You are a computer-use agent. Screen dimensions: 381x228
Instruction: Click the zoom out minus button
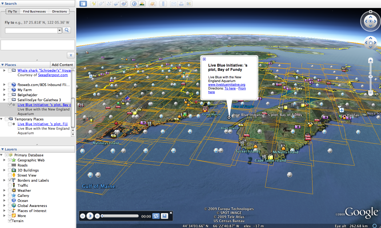pos(371,93)
